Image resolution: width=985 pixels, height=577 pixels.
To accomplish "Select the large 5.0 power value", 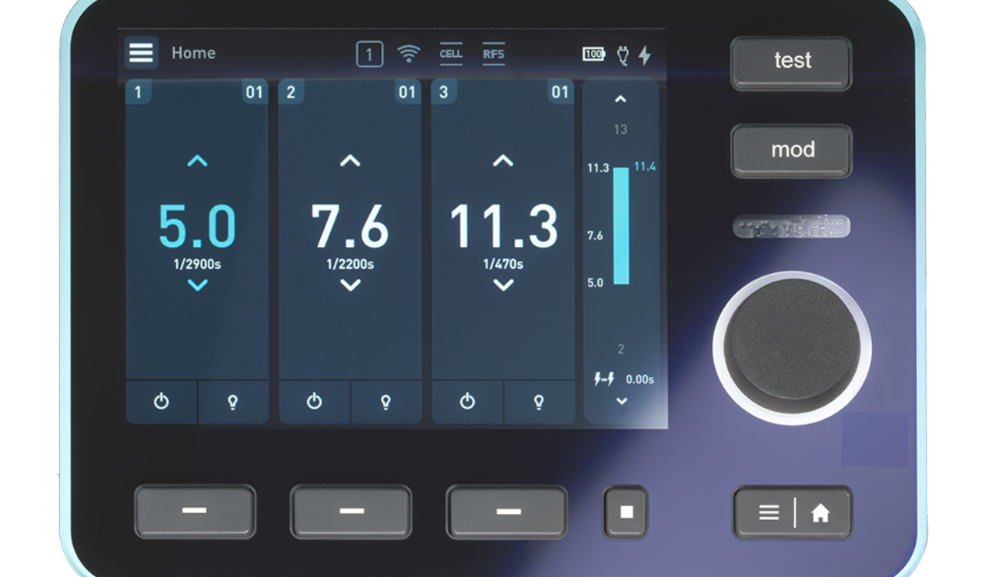I will pos(197,225).
